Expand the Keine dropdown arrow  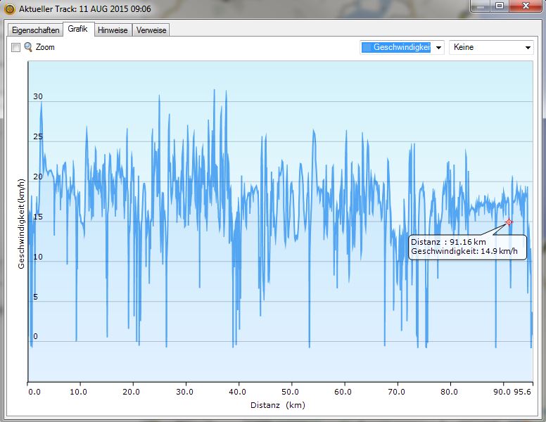(x=528, y=48)
